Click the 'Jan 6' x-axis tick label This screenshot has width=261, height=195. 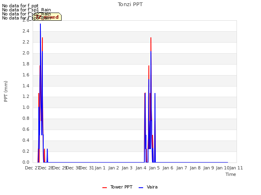(168, 168)
